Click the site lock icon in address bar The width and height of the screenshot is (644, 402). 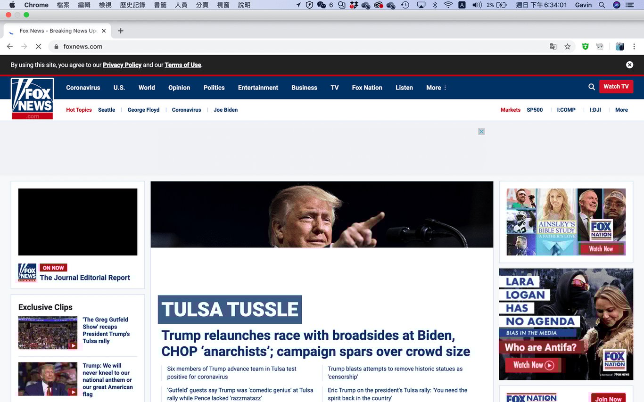click(x=57, y=46)
